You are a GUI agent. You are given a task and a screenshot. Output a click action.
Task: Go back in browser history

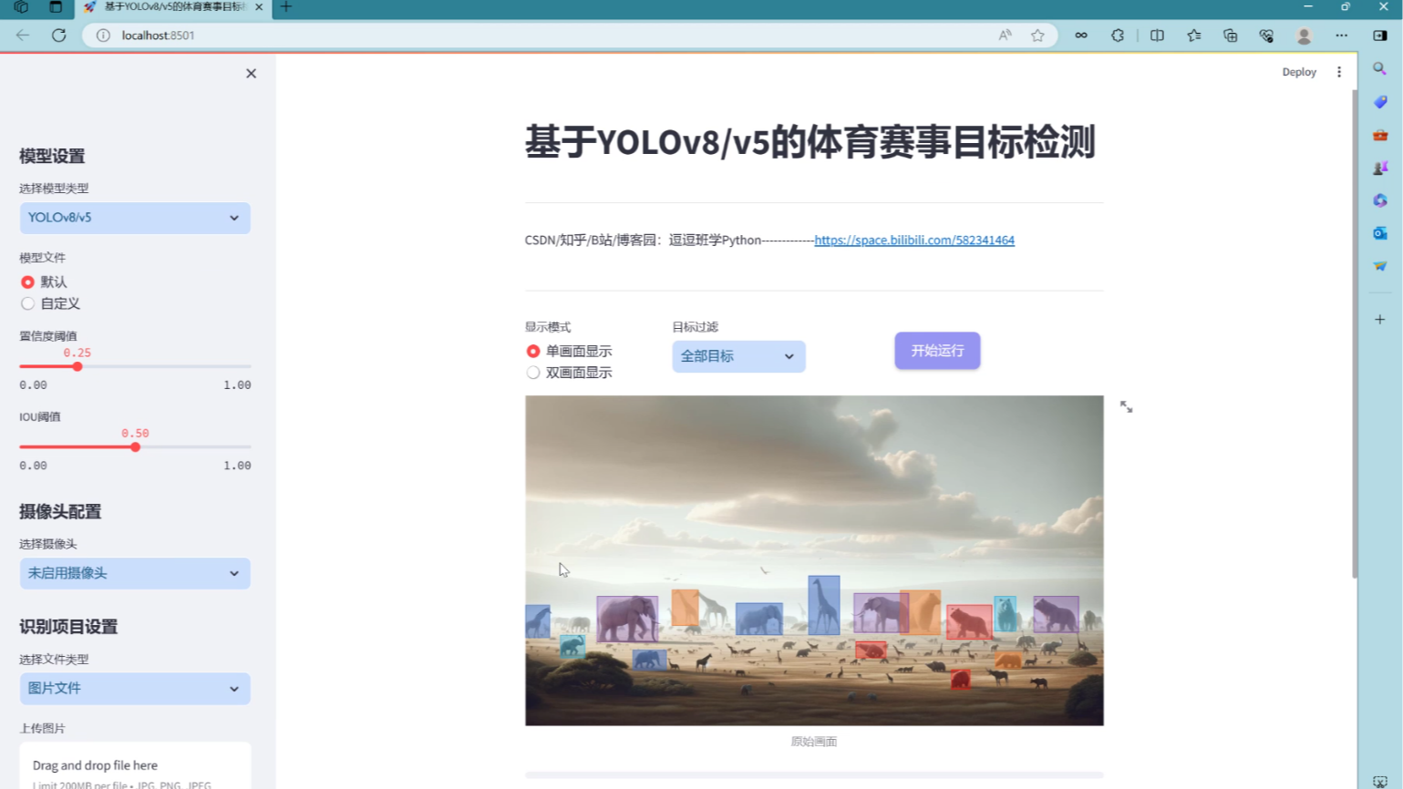pyautogui.click(x=23, y=36)
